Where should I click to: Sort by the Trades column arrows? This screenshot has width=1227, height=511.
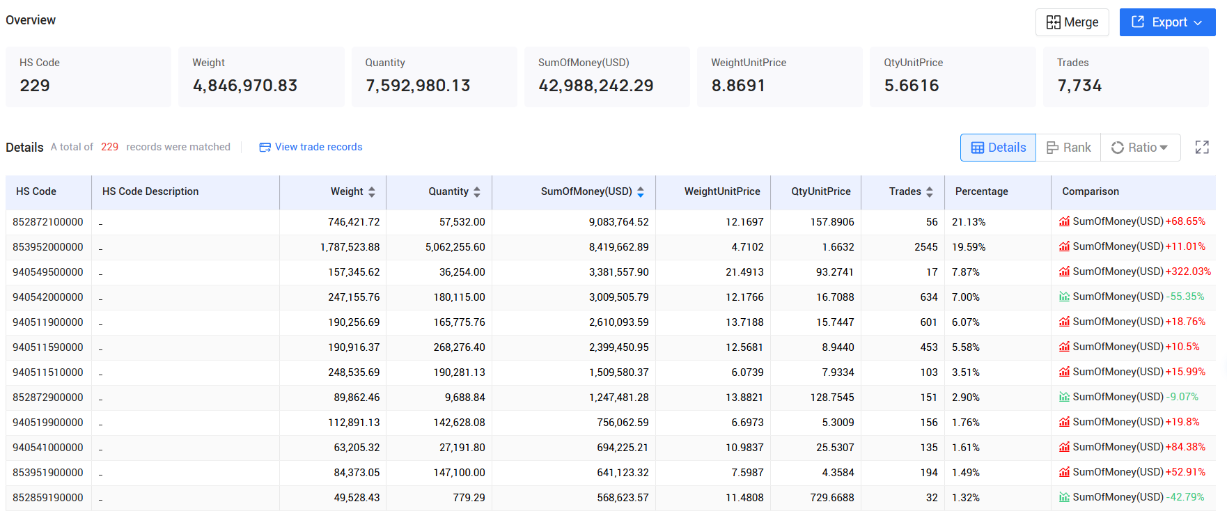(x=930, y=191)
